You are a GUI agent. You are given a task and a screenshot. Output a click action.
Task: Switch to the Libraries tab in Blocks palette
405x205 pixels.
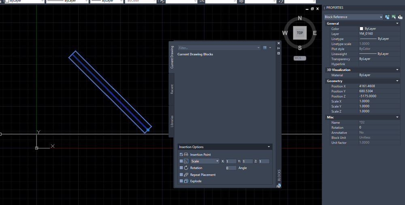click(172, 121)
